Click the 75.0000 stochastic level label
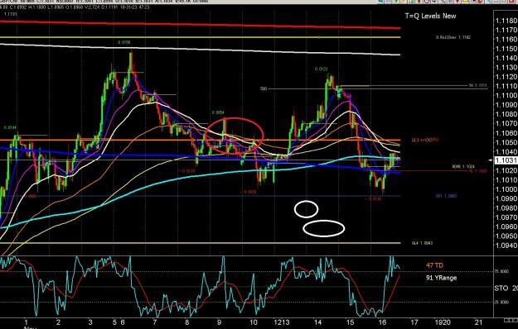518x329 pixels. tap(501, 272)
